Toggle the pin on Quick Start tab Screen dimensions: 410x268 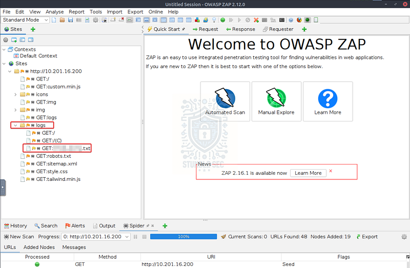[183, 29]
